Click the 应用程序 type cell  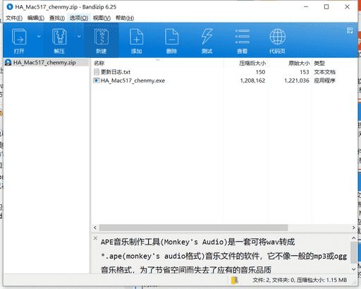pyautogui.click(x=324, y=81)
